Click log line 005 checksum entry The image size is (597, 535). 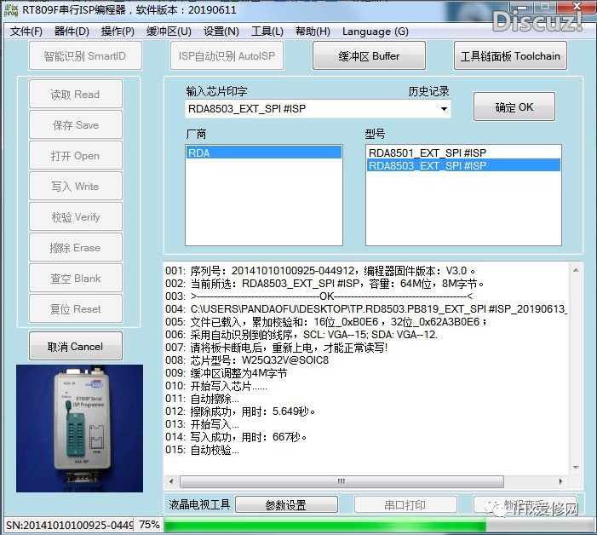point(326,322)
